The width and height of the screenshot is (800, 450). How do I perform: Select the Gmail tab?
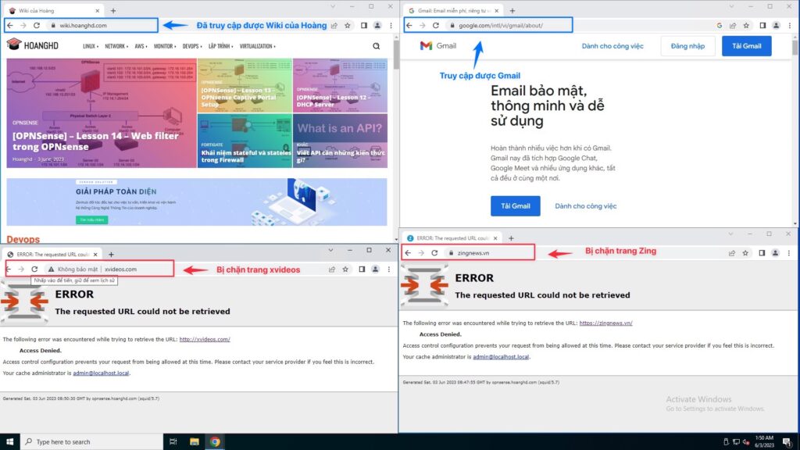click(452, 10)
